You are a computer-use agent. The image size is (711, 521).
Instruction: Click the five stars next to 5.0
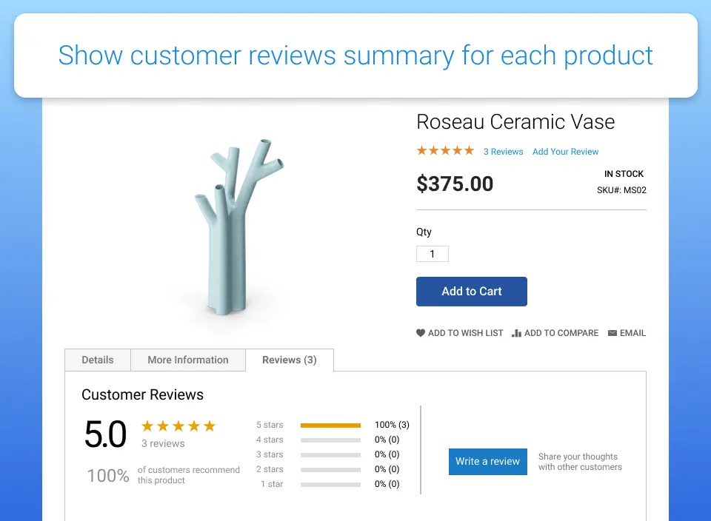(178, 426)
